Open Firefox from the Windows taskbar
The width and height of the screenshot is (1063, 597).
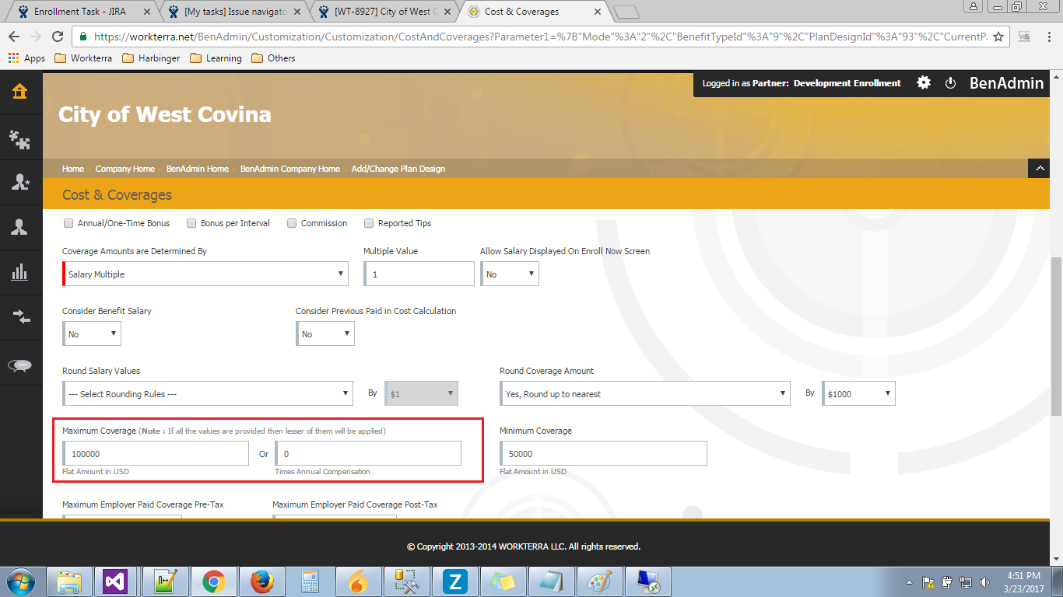tap(262, 581)
